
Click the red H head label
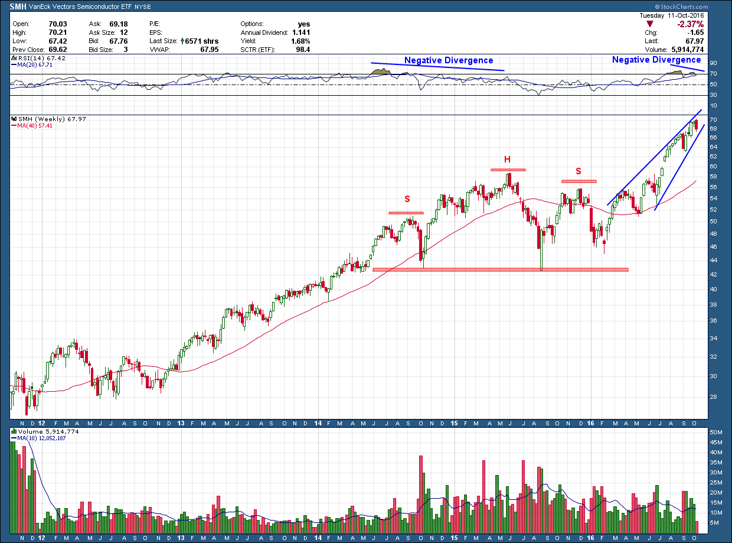point(507,160)
